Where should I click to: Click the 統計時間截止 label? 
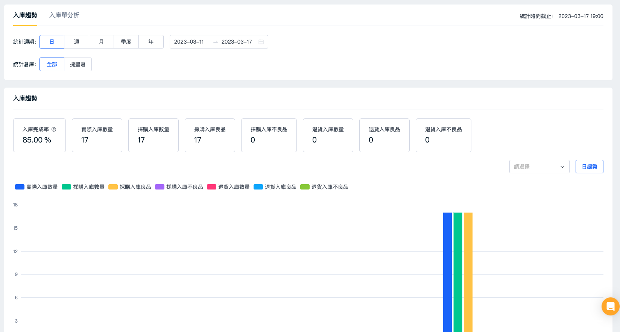[536, 16]
